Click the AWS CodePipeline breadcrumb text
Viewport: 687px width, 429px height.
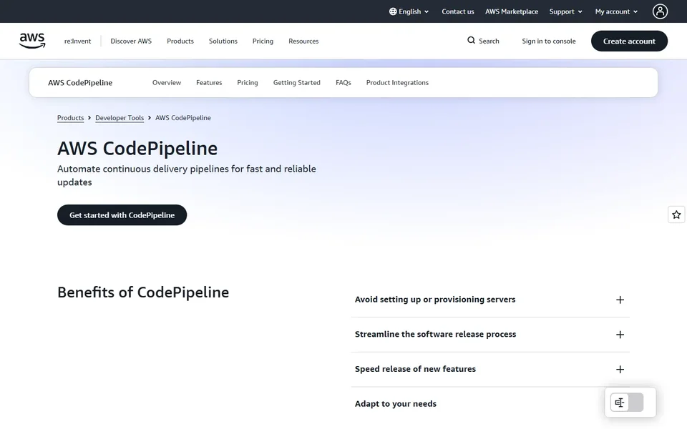[183, 118]
